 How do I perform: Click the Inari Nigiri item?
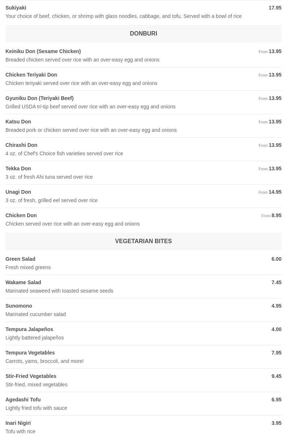point(18,423)
